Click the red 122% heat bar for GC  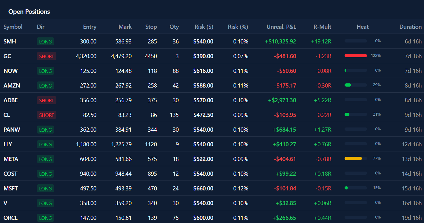tap(356, 56)
